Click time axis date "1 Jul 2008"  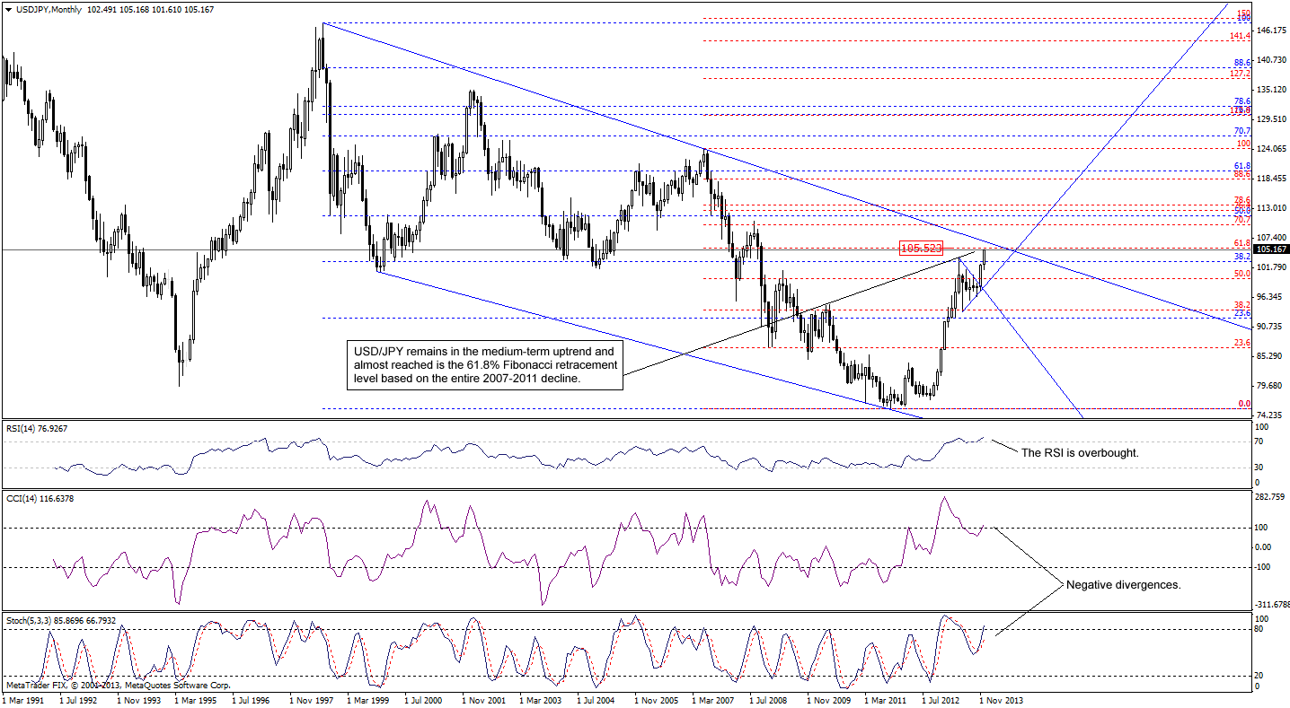[768, 699]
